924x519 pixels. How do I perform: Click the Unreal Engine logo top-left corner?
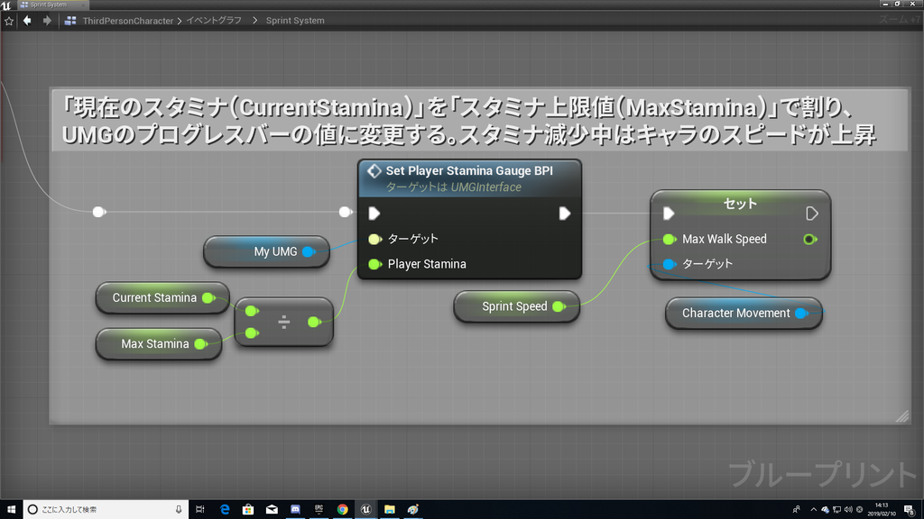point(7,5)
